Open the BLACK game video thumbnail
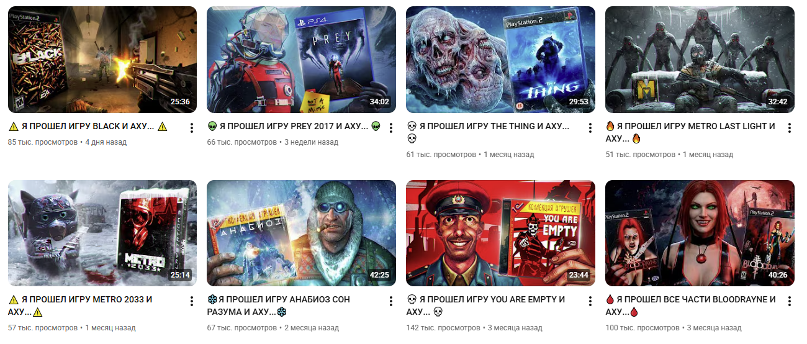The image size is (807, 344). (102, 60)
